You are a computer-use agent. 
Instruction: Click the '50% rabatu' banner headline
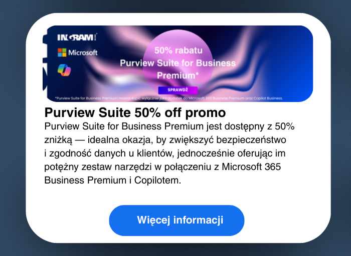tap(179, 50)
